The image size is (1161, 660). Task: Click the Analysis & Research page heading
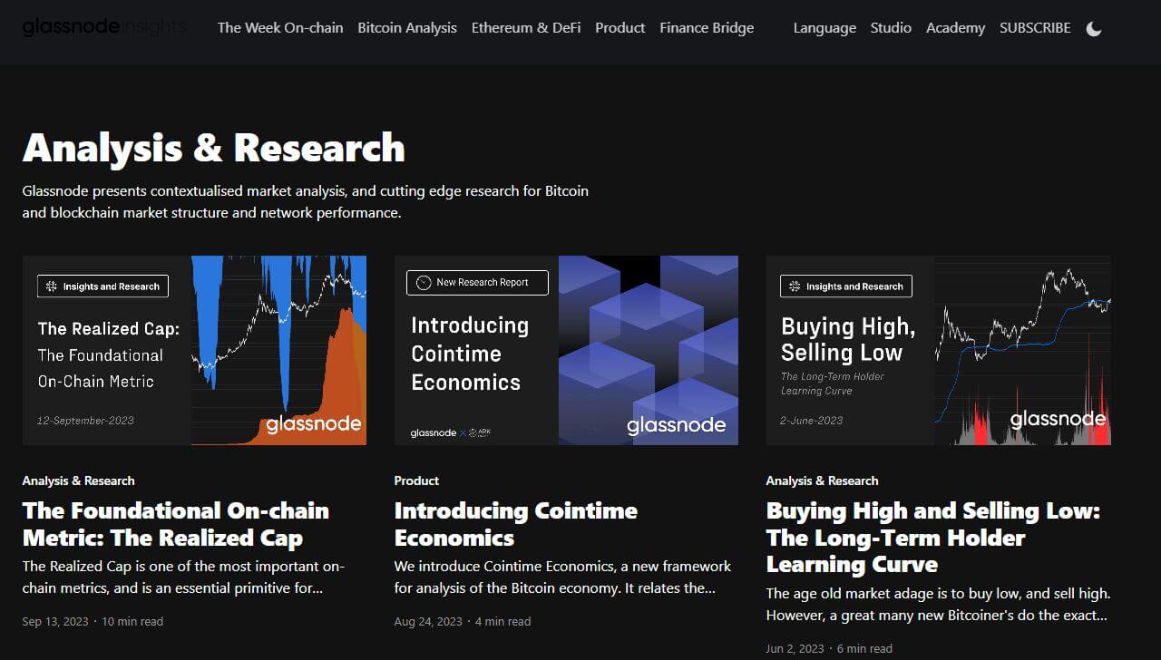[213, 148]
